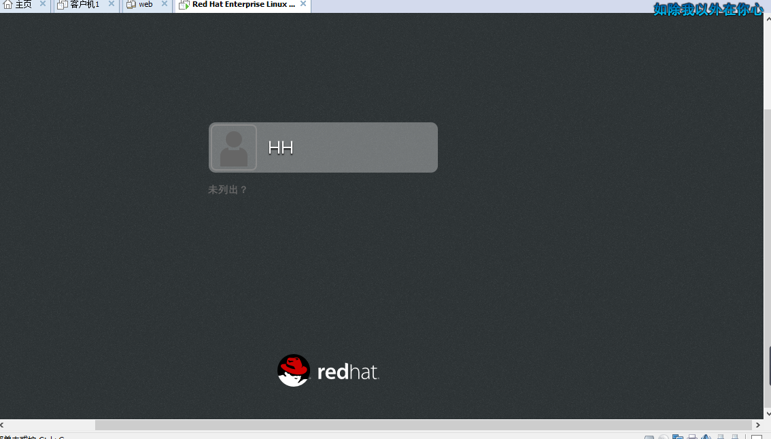Click the network adapter status icon
This screenshot has width=771, height=439.
tap(678, 436)
